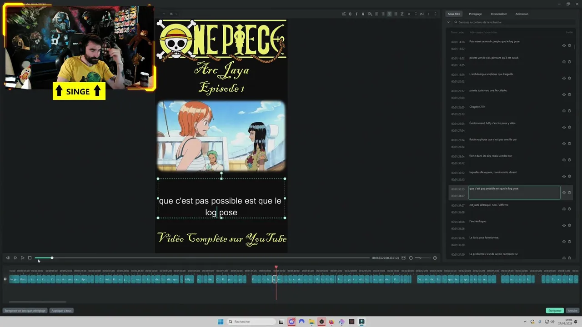
Task: Align subtitle text to the left
Action: point(376,14)
